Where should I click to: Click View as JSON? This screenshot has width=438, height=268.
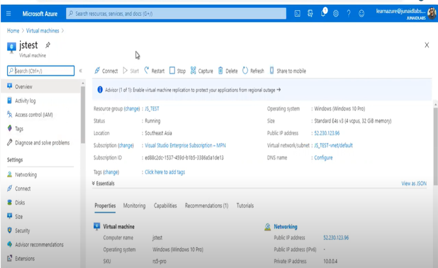click(414, 183)
